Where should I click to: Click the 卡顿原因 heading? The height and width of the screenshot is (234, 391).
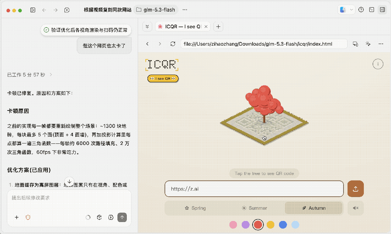coord(18,111)
